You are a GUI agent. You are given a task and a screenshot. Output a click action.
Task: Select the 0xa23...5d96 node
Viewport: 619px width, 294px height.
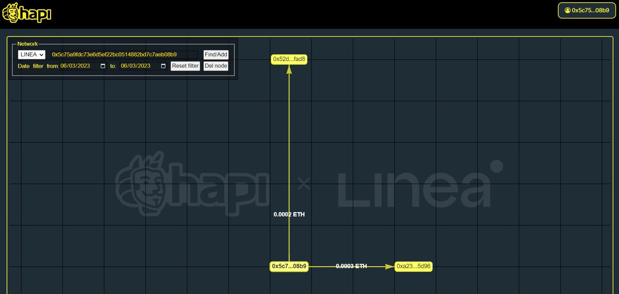tap(414, 266)
